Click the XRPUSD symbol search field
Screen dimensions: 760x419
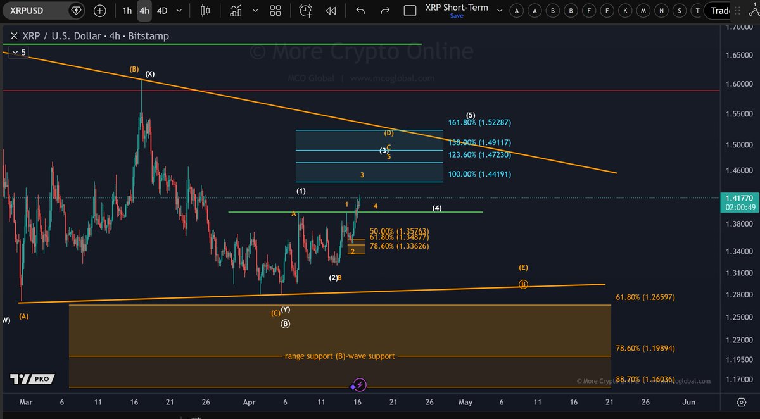35,11
